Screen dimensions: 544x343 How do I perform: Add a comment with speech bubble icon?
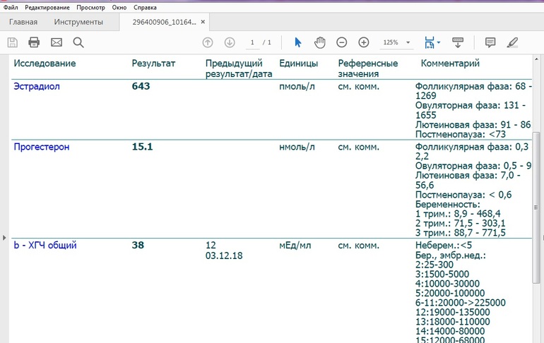[490, 42]
